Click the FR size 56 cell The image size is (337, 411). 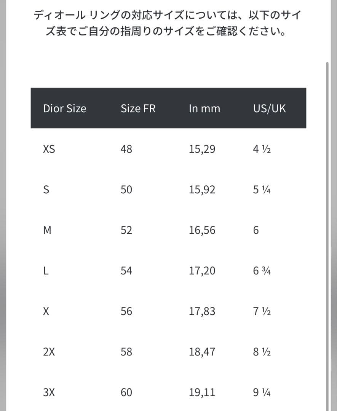pos(126,311)
